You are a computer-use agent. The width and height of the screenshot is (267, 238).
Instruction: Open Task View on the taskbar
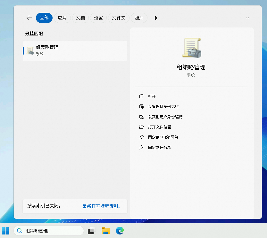[91, 231]
